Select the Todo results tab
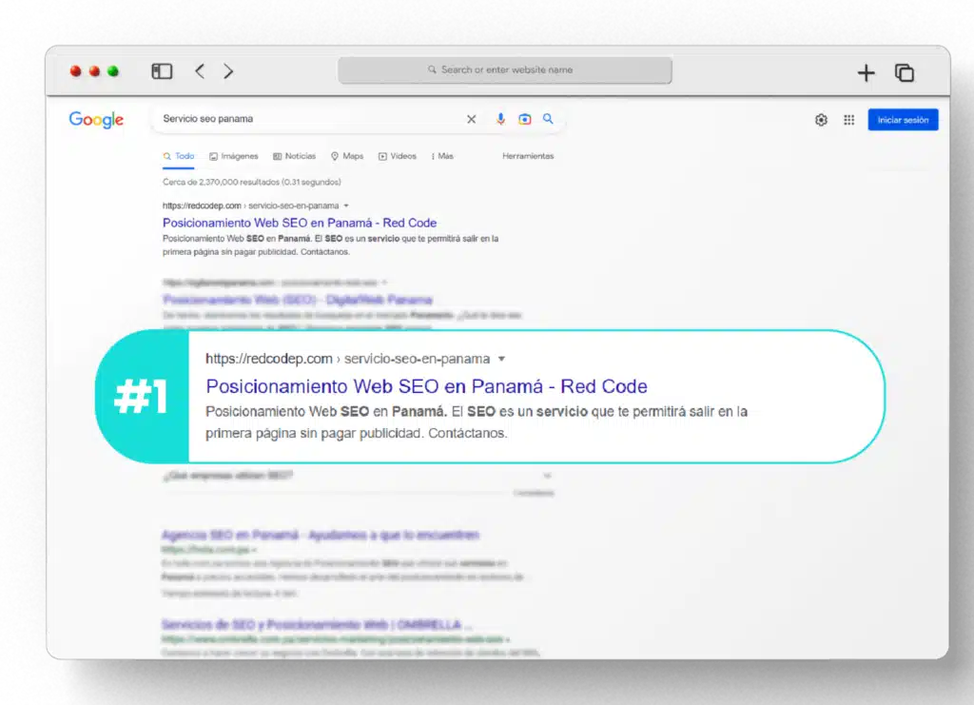 179,156
